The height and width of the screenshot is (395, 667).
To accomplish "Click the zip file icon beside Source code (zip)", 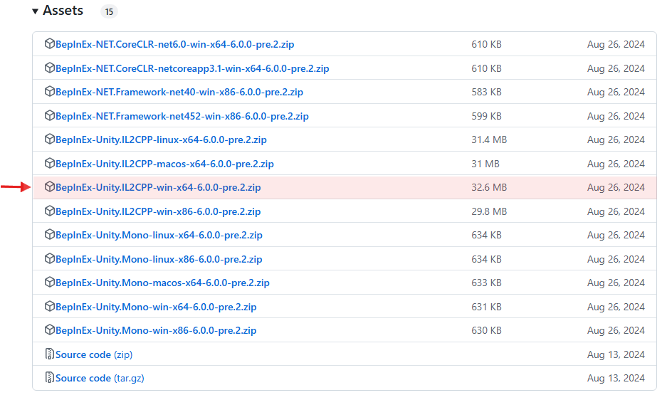I will 50,354.
